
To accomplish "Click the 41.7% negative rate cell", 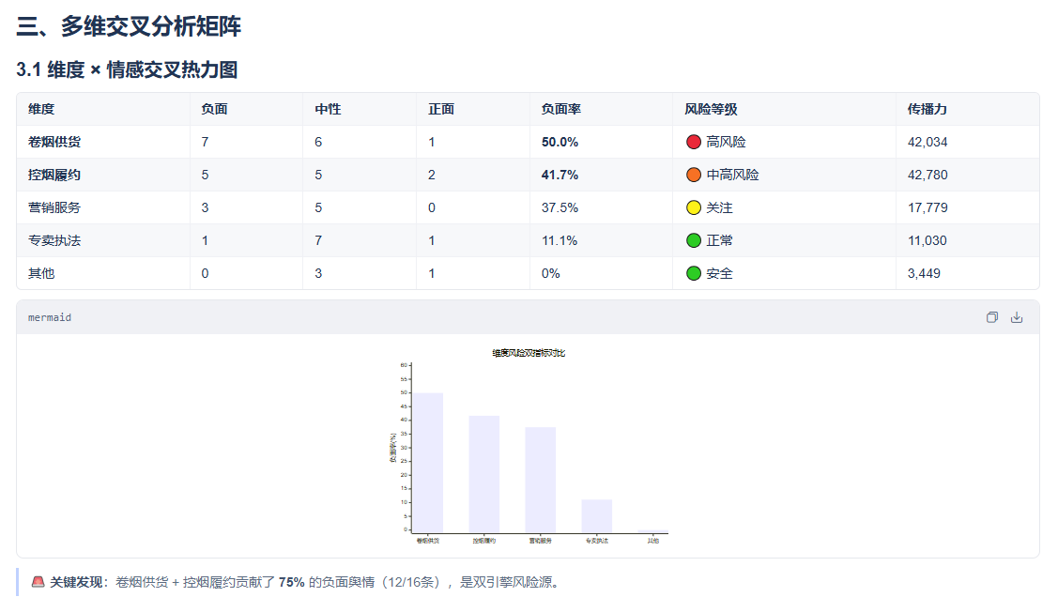I will (x=560, y=175).
